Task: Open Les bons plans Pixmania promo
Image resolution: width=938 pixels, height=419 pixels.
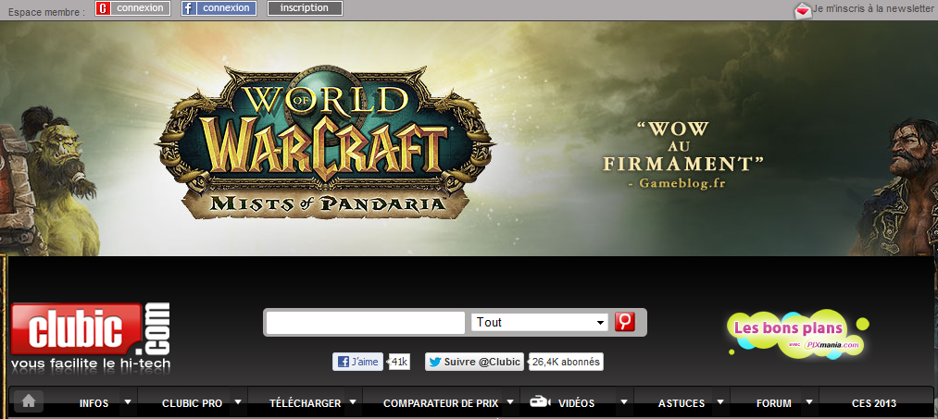Action: coord(797,334)
